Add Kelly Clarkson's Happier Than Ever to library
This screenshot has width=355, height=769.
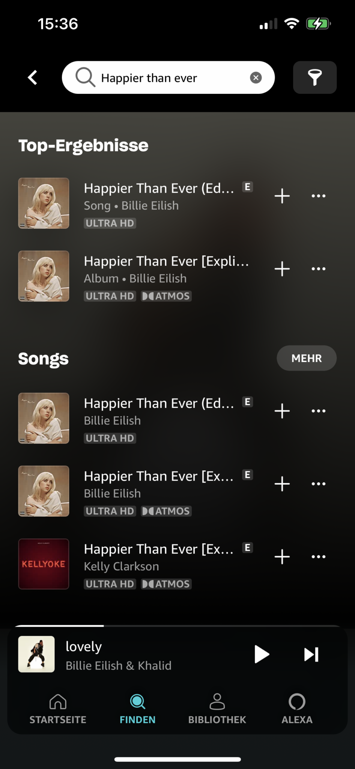coord(282,556)
